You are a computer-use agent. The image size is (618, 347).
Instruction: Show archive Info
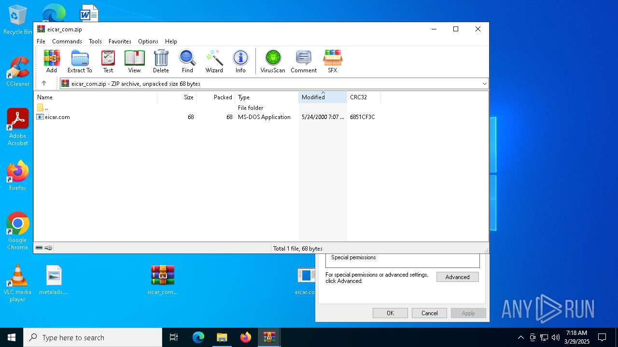[x=240, y=61]
